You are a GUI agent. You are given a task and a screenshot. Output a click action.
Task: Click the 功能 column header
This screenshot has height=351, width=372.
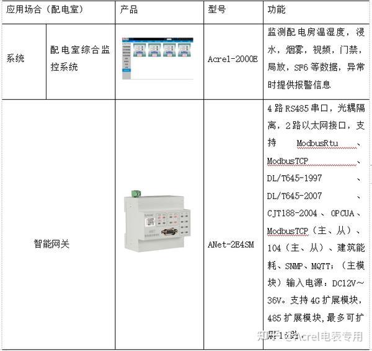tap(316, 12)
